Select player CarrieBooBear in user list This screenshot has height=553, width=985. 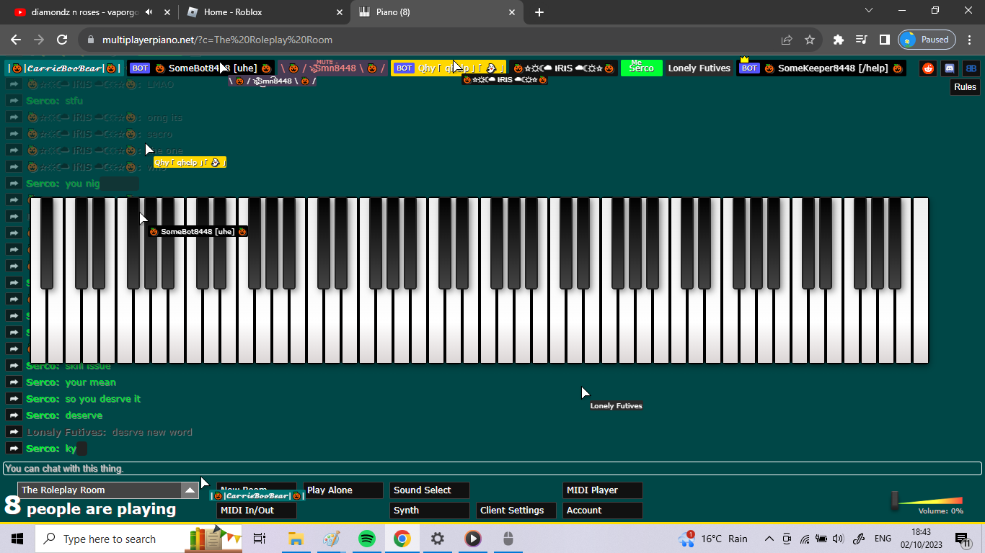pos(63,68)
